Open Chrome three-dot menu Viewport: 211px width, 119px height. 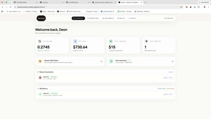(x=208, y=7)
